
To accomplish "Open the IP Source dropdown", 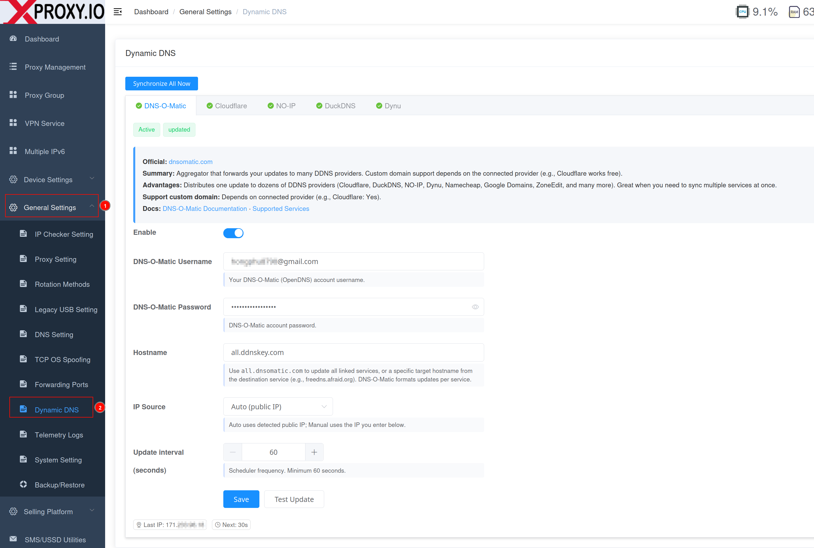I will 278,406.
